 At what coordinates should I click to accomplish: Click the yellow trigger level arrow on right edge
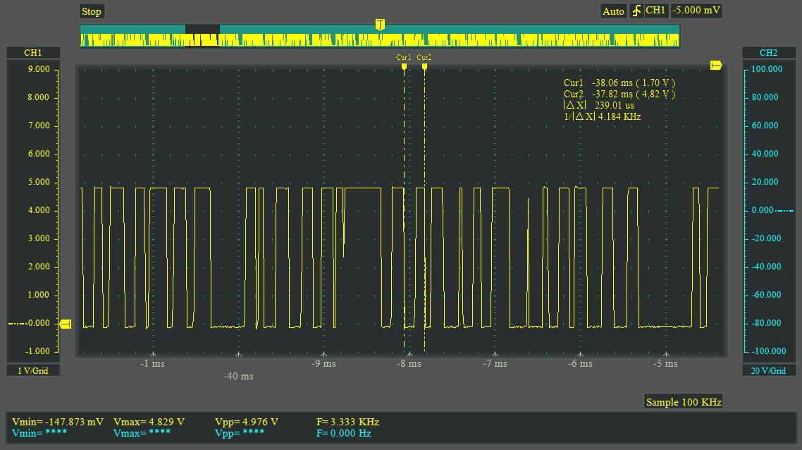pyautogui.click(x=716, y=66)
